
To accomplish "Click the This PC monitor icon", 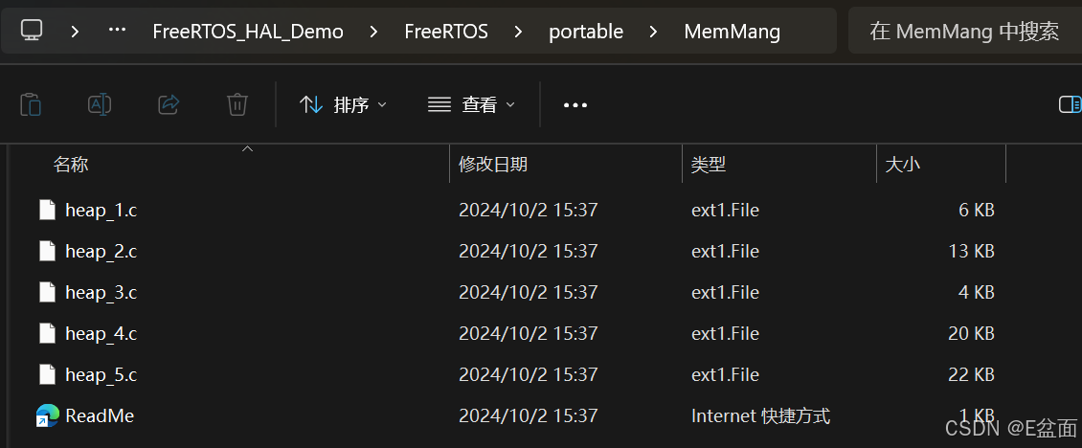I will pyautogui.click(x=32, y=31).
